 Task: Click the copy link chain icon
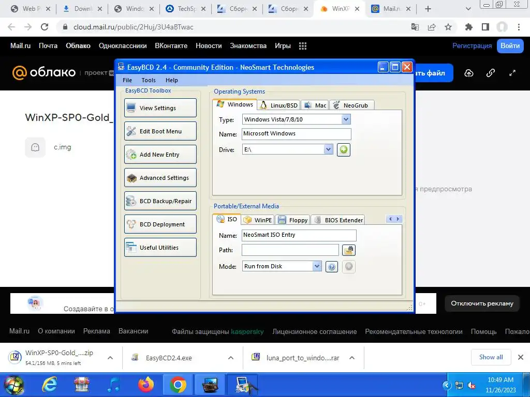click(x=491, y=73)
